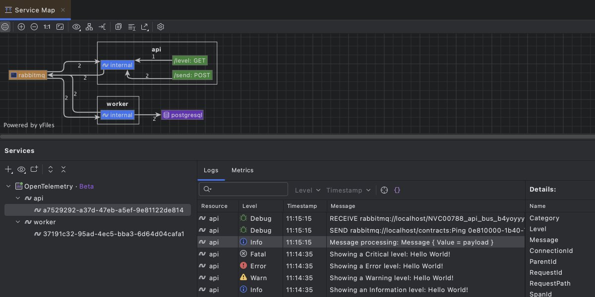Click the Warn triangle level icon
The image size is (595, 297).
(x=243, y=278)
